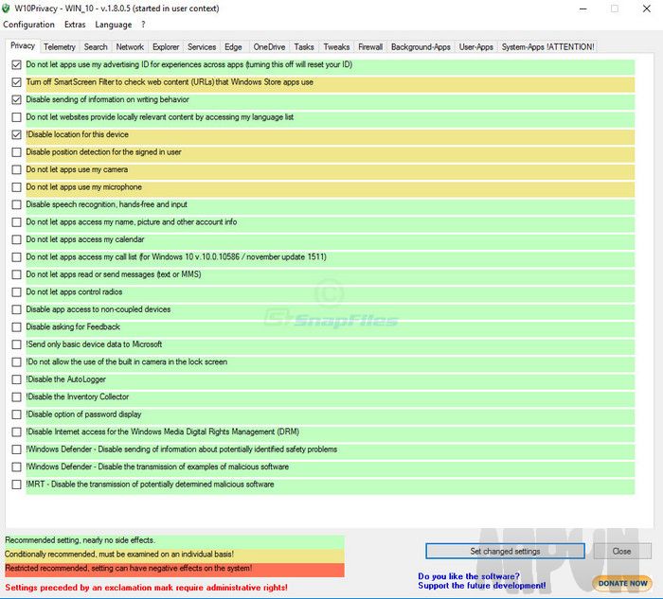This screenshot has height=599, width=663.
Task: Open the question mark help menu
Action: 143,25
